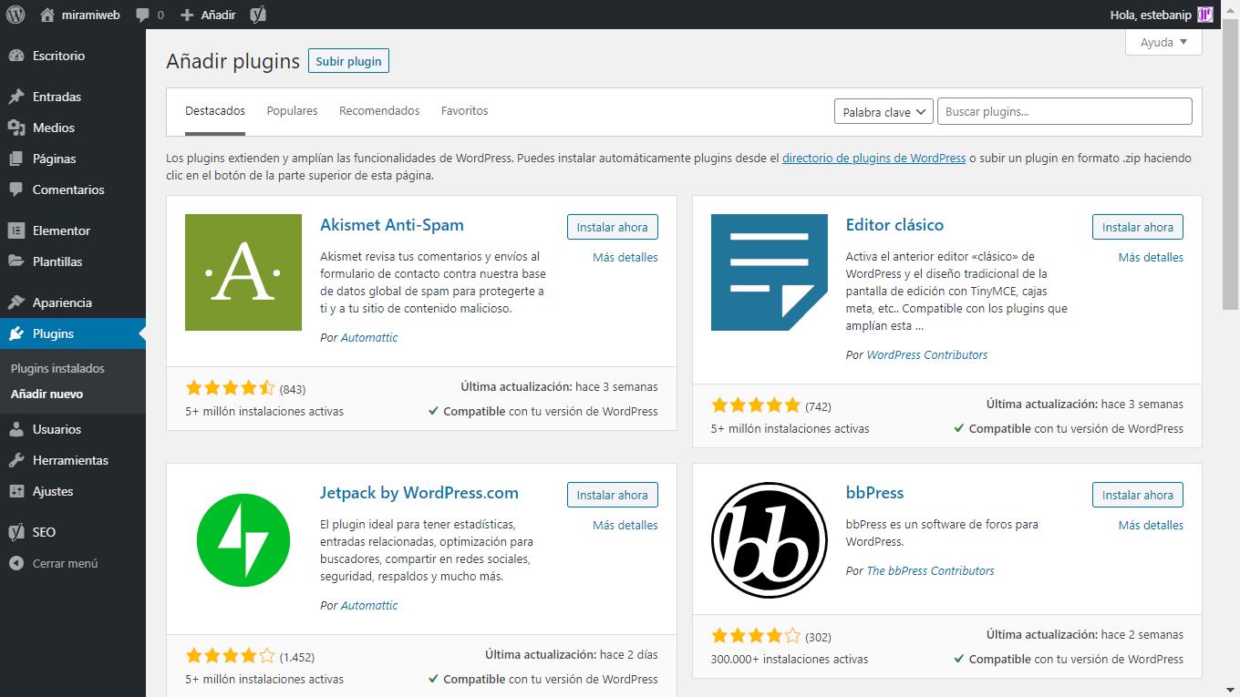This screenshot has height=697, width=1240.
Task: Click the Apariencia brush icon
Action: pos(15,302)
